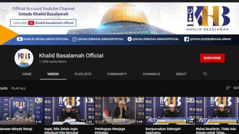The image size is (239, 134).
Task: Switch to the PLAYLISTS tab
Action: coord(83,74)
